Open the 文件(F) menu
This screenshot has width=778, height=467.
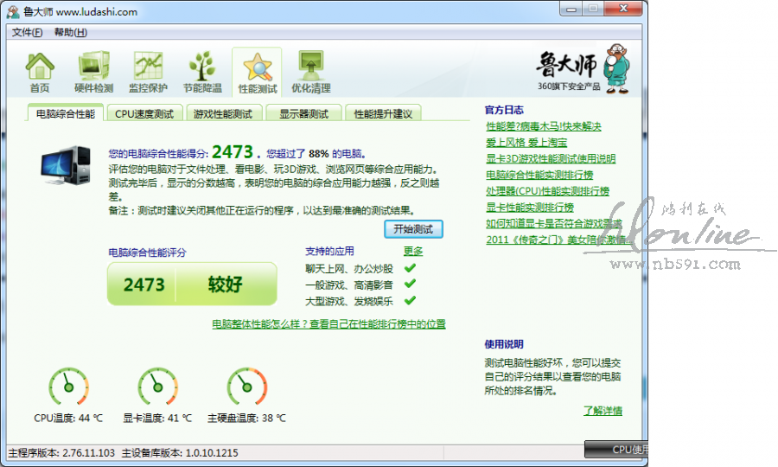(28, 32)
